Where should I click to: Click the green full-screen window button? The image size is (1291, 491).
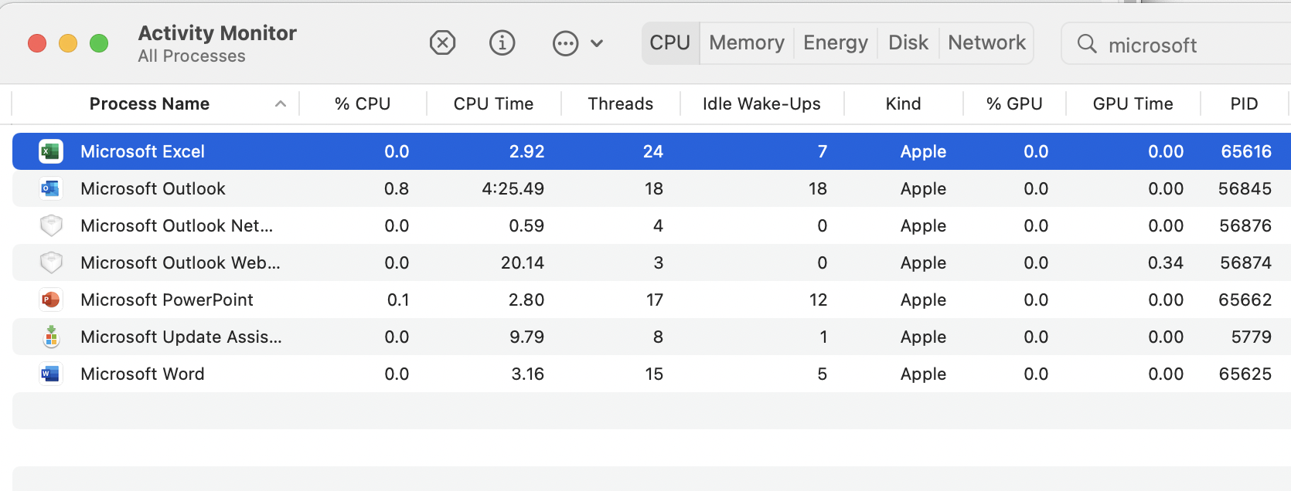tap(99, 43)
